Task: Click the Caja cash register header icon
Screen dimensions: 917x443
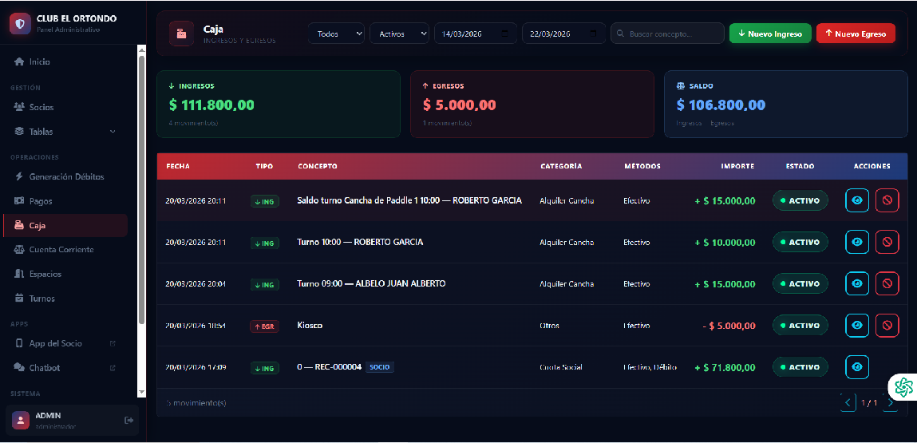Action: click(x=181, y=34)
